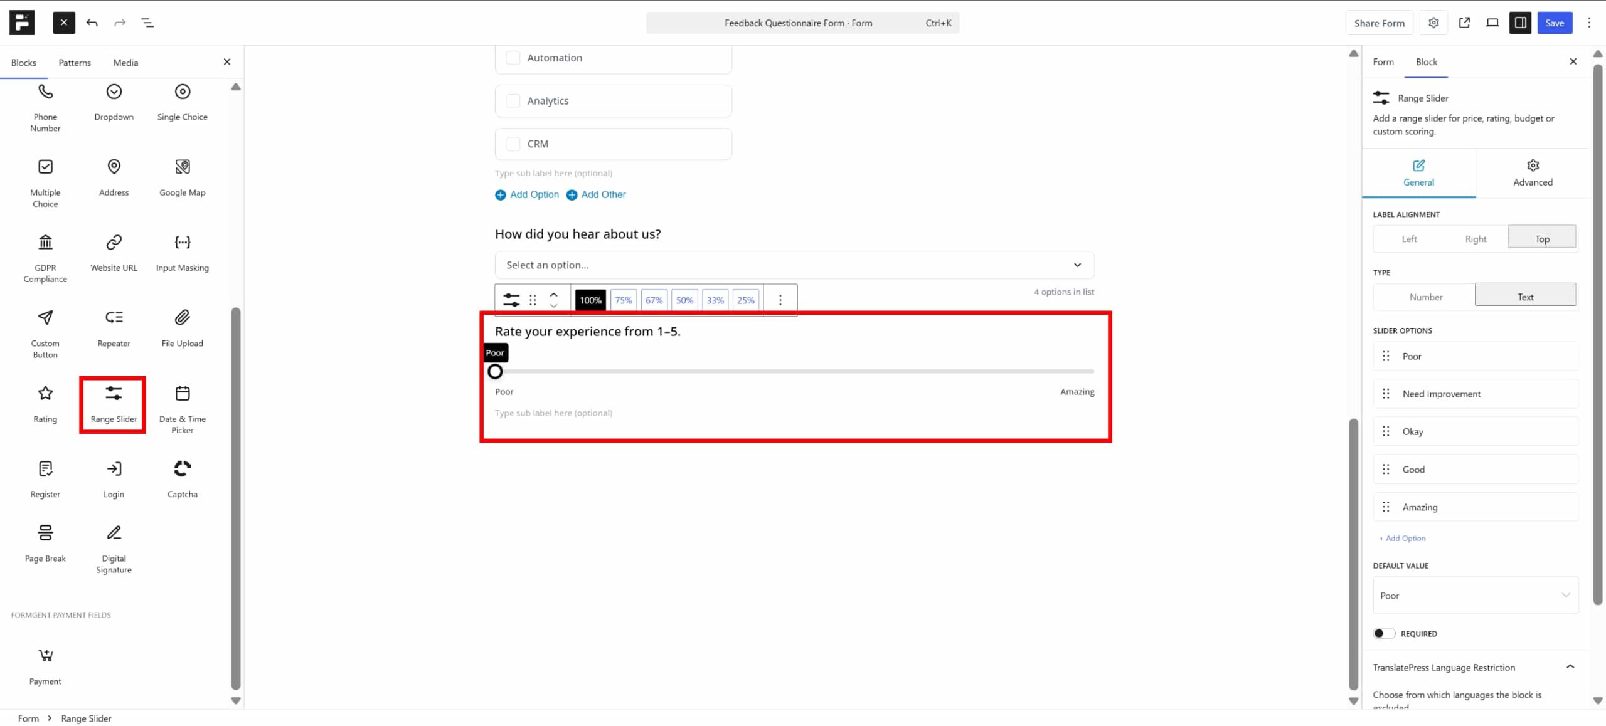Add a File Upload block
The image size is (1606, 726).
tap(182, 329)
